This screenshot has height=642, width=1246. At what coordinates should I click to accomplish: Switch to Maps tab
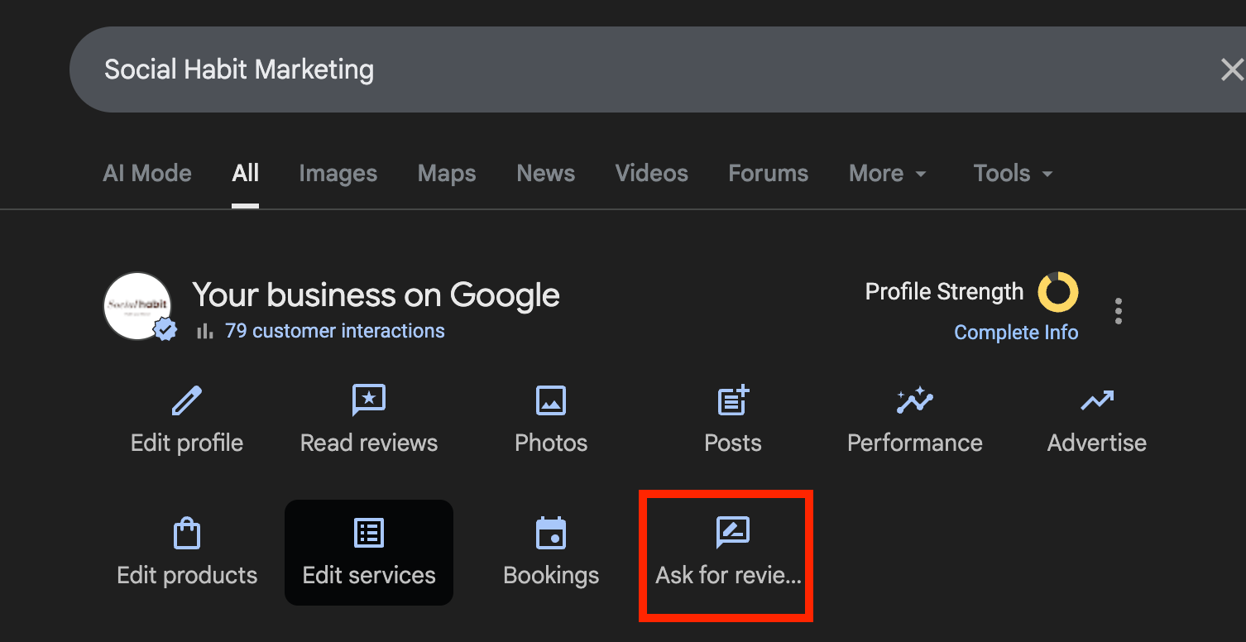tap(447, 173)
